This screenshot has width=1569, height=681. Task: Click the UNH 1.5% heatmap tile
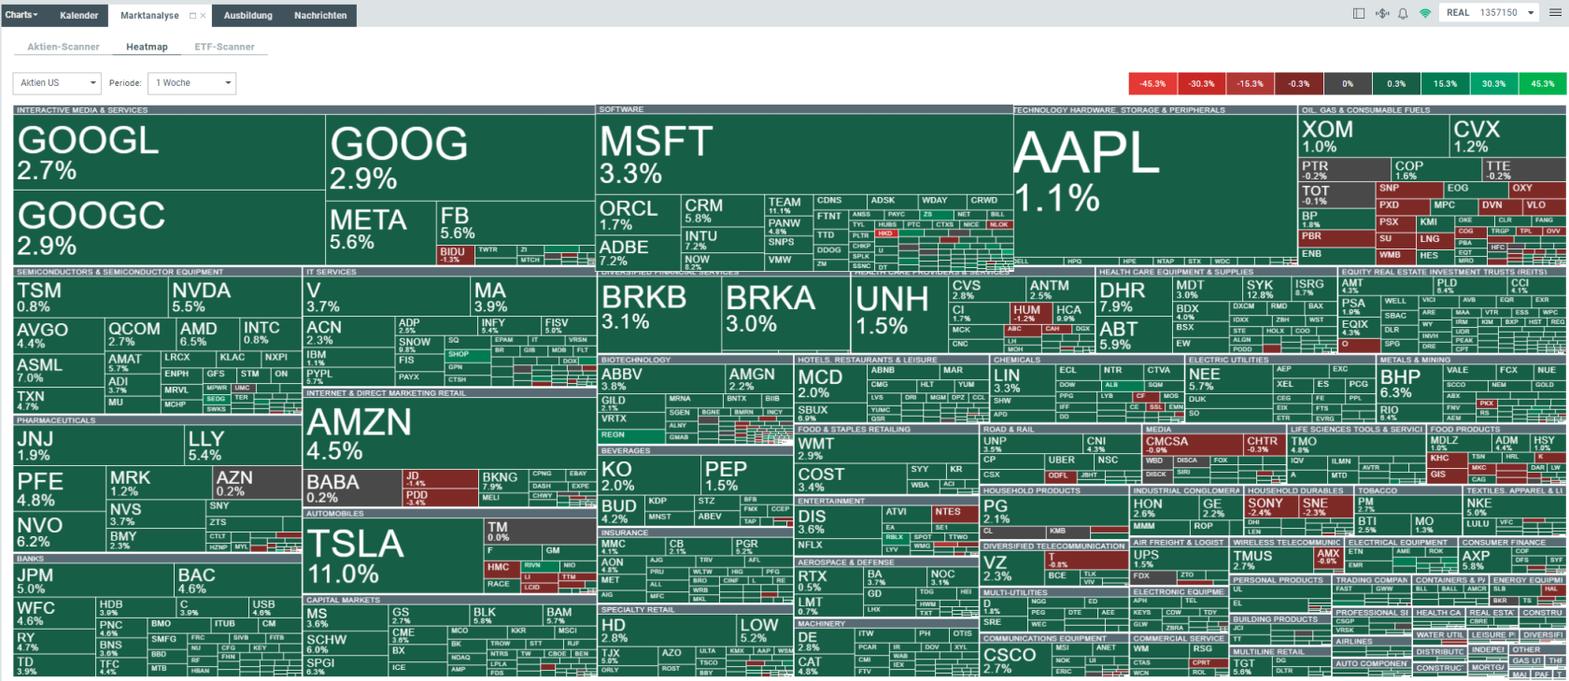click(x=899, y=314)
